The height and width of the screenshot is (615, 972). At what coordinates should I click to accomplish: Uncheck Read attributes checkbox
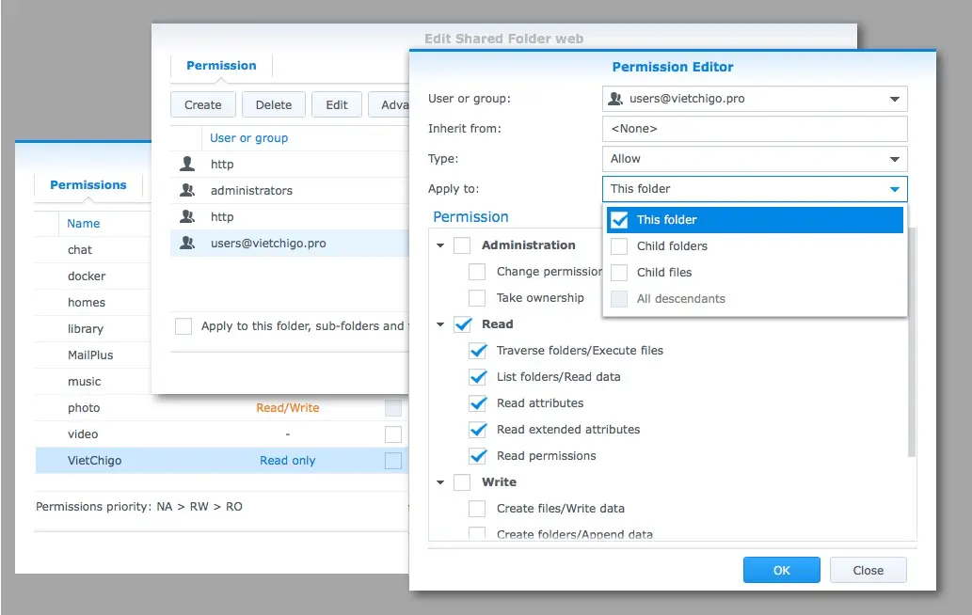click(477, 403)
